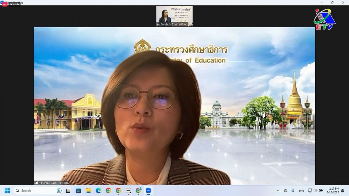The height and width of the screenshot is (196, 349).
Task: Open File Explorer from taskbar
Action: 88,190
